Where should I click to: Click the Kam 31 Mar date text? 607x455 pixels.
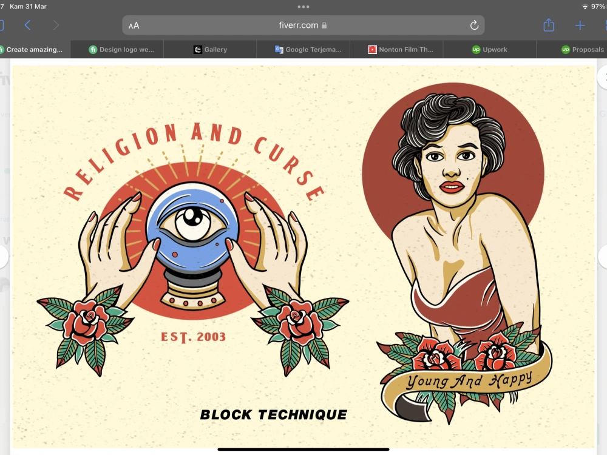28,7
